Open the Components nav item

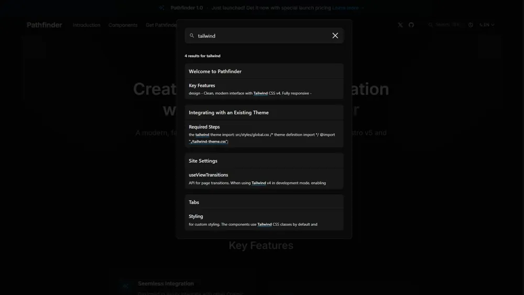123,25
